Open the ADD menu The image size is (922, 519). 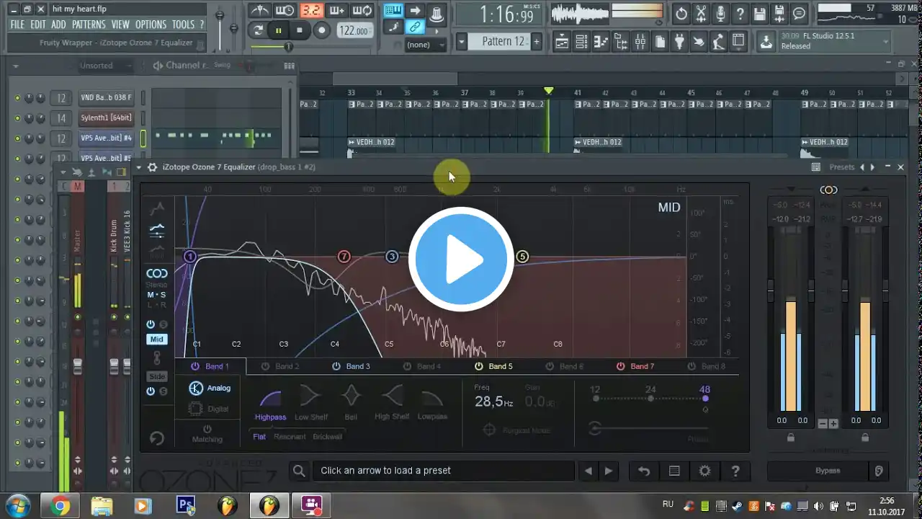point(58,25)
